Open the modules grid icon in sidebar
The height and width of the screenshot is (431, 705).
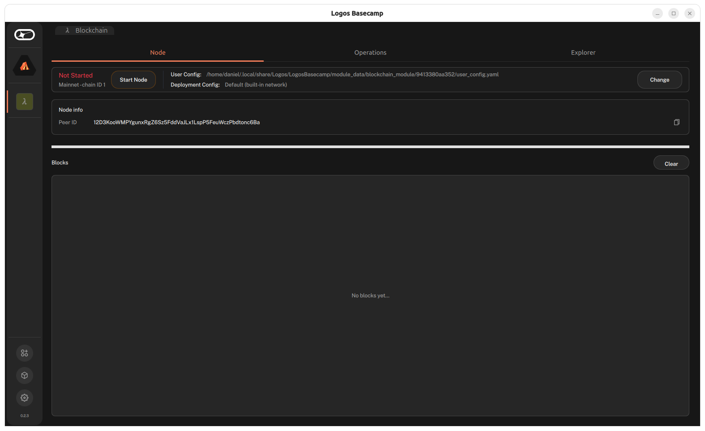[x=25, y=353]
